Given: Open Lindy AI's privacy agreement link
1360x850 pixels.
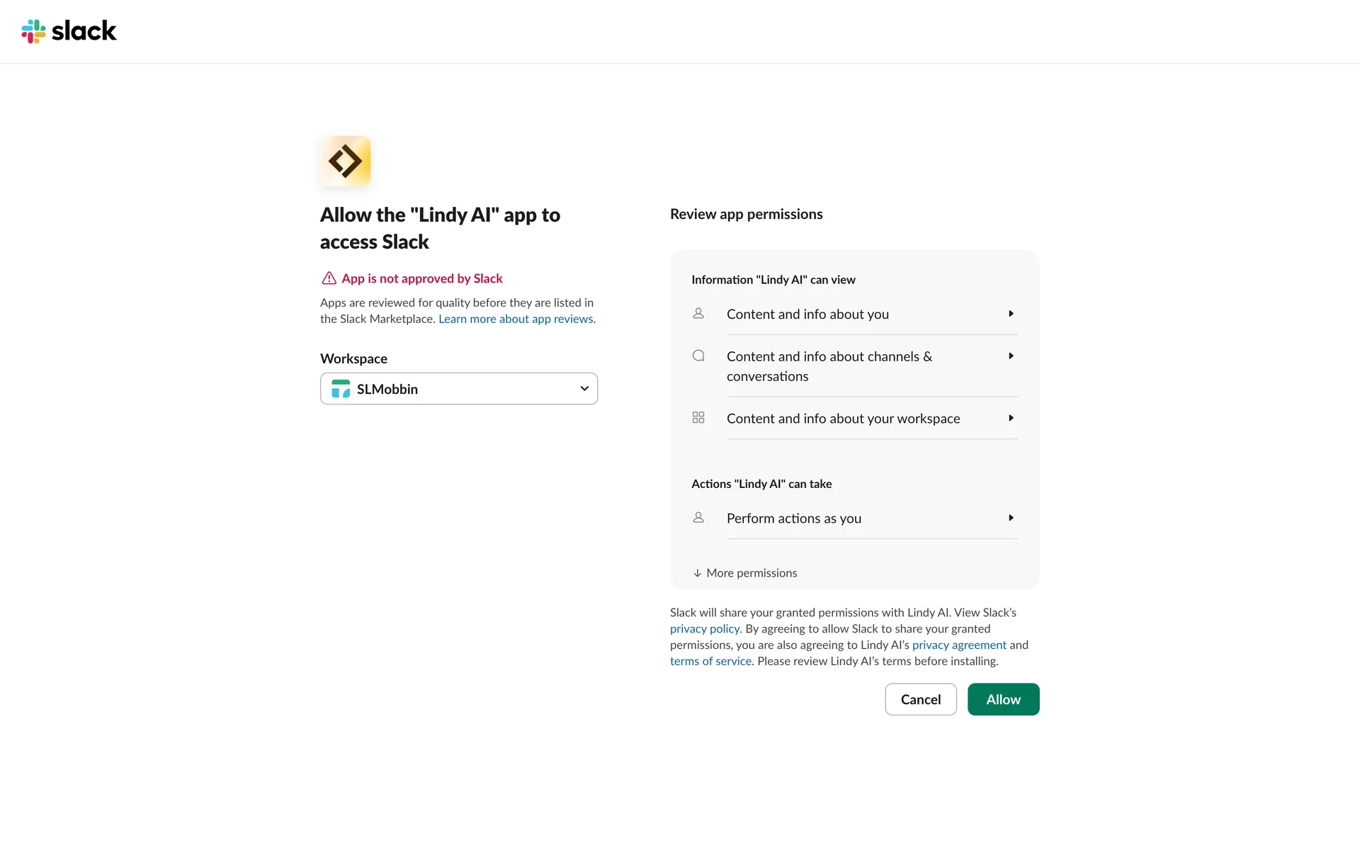Looking at the screenshot, I should tap(959, 645).
